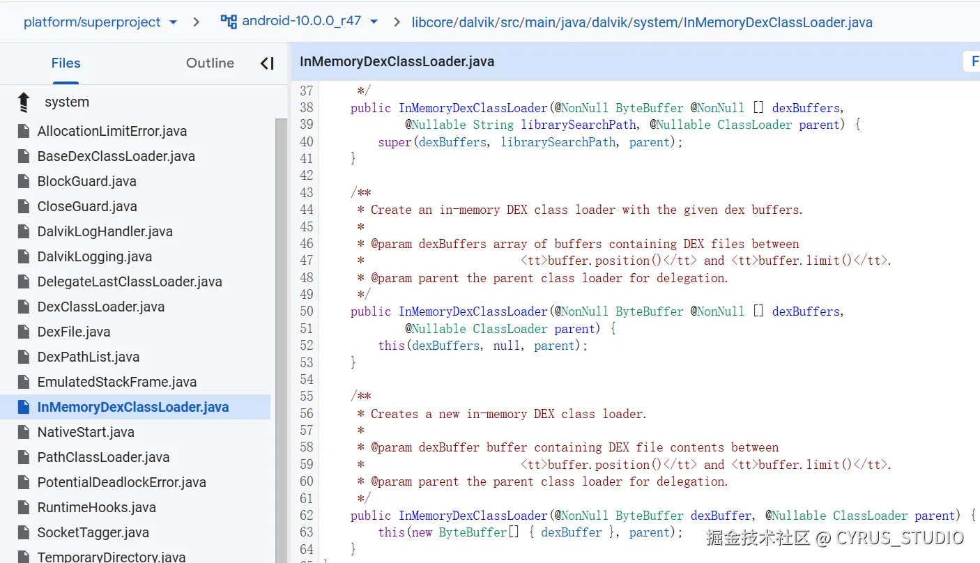Open DexClassLoader.java in file list
The image size is (980, 563).
coord(101,307)
